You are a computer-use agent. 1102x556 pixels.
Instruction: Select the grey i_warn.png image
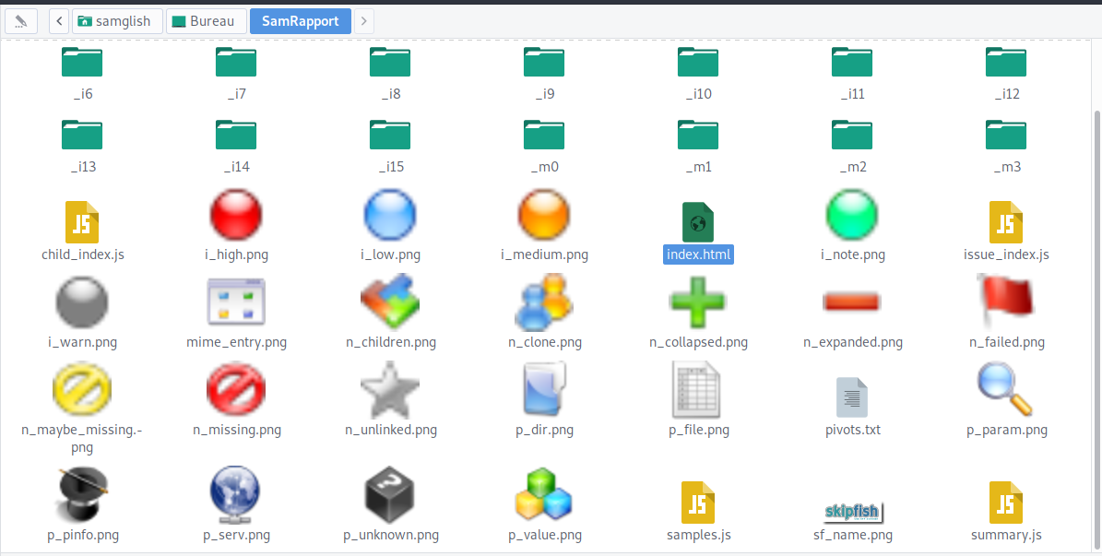[x=82, y=303]
